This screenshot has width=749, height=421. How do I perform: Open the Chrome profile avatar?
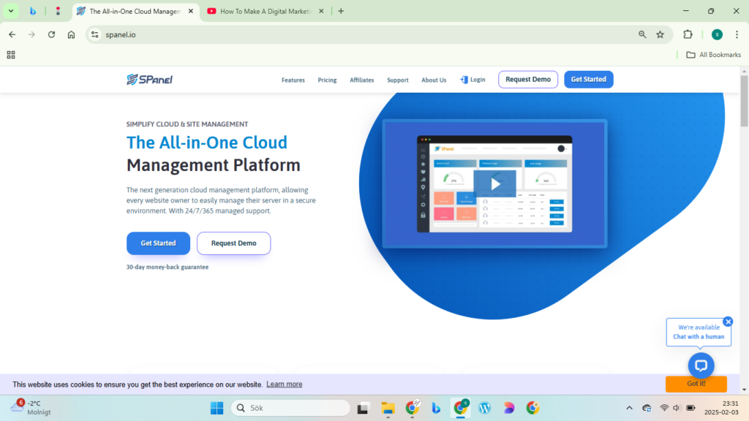pos(717,34)
